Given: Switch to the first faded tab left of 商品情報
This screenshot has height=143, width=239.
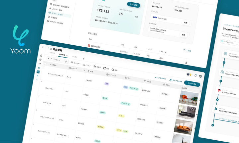Looking at the screenshot, I should click(52, 53).
